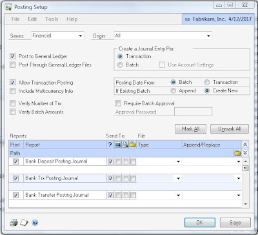Open the Tools menu
This screenshot has height=235, width=258.
52,19
